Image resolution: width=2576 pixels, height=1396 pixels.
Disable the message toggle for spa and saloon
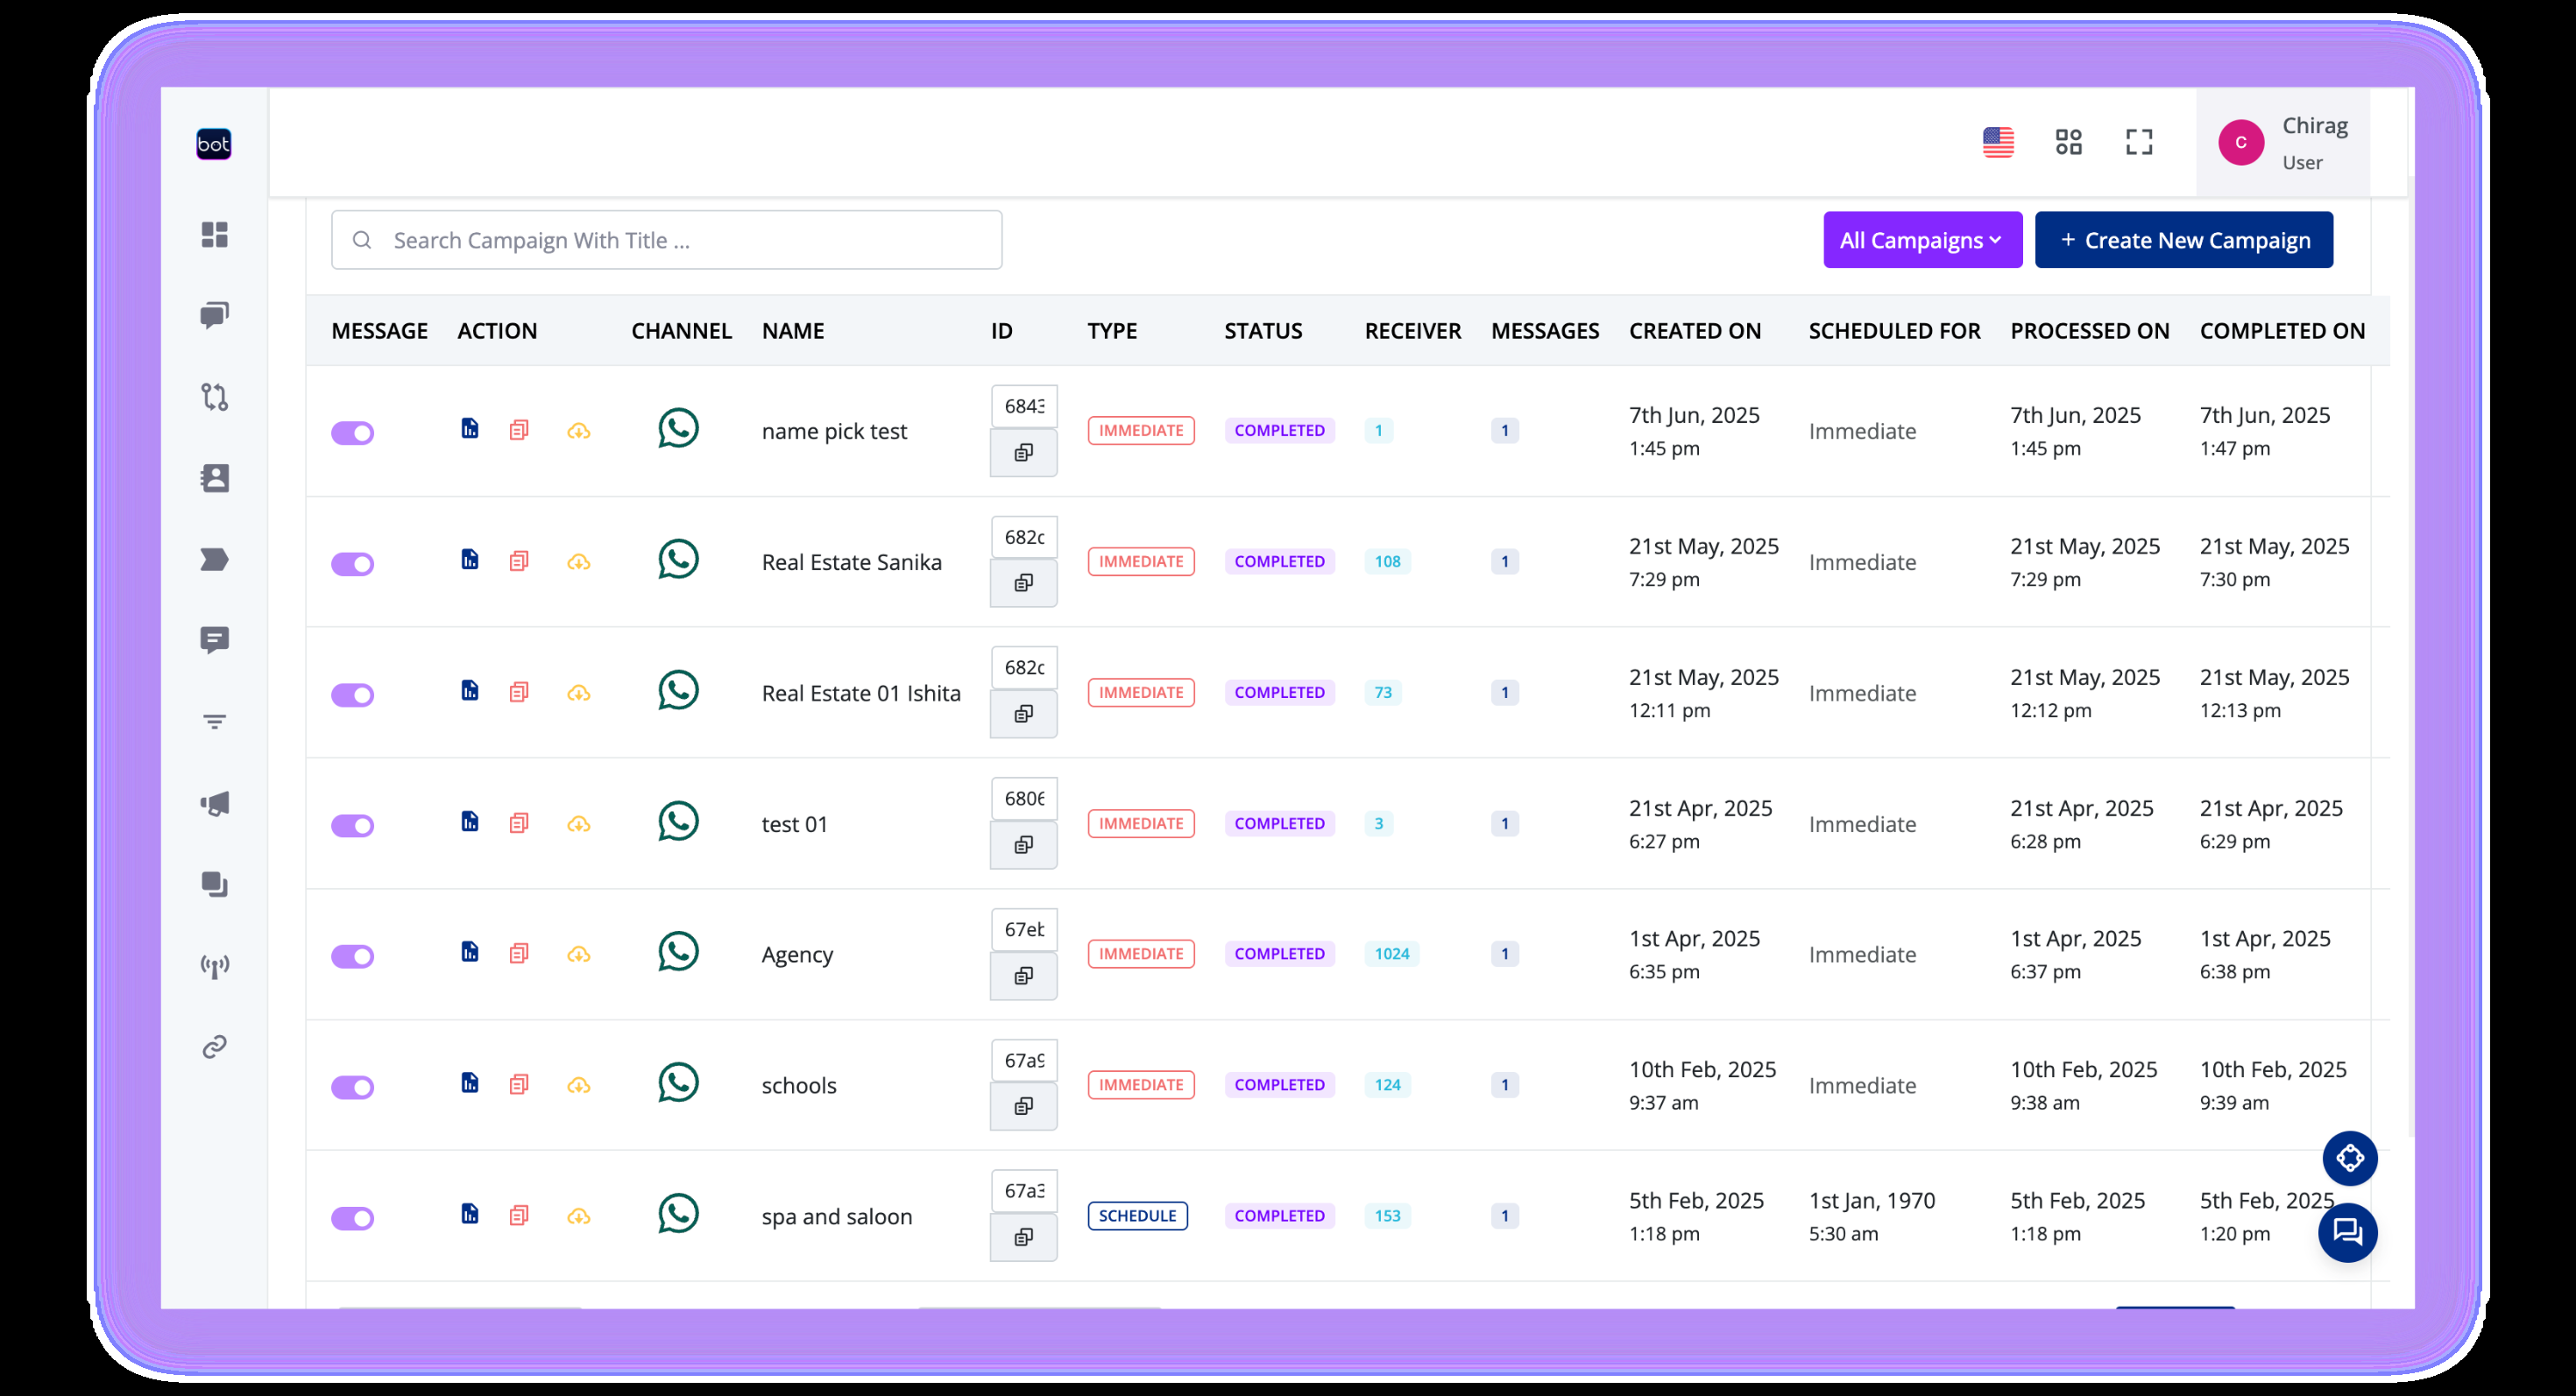tap(352, 1217)
